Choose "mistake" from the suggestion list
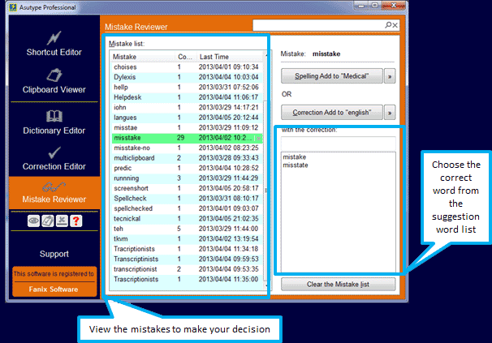 tap(293, 156)
